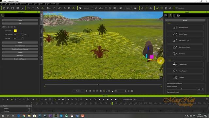Open the Plugins menu
The width and height of the screenshot is (209, 118).
coord(47,4)
